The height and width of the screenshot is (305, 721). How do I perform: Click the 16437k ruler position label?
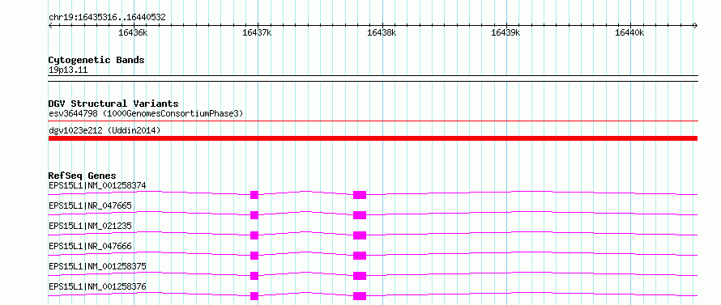(257, 32)
